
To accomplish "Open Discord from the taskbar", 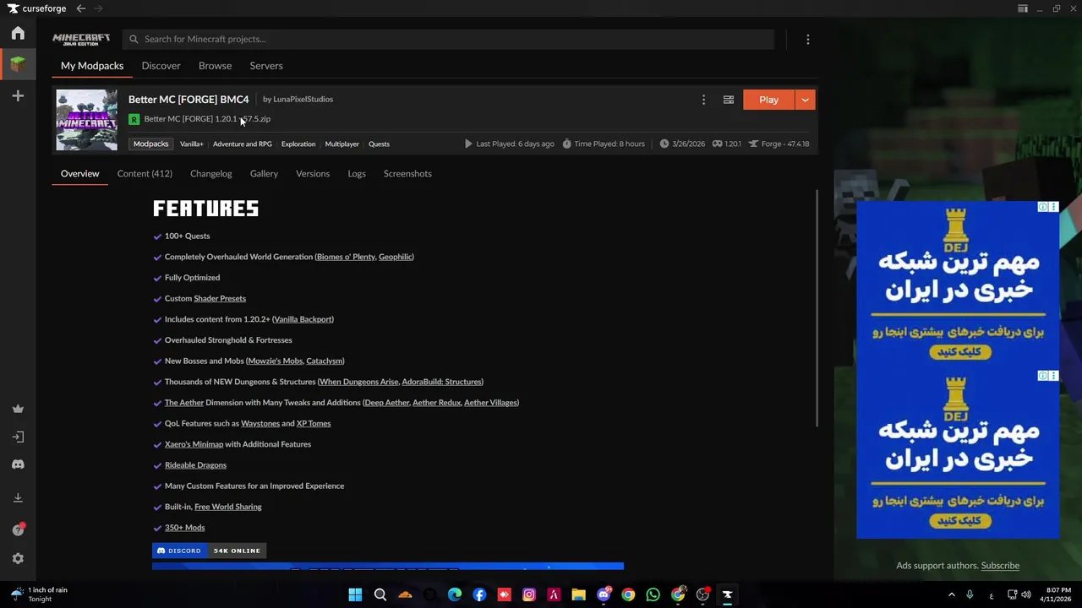I will pos(604,594).
